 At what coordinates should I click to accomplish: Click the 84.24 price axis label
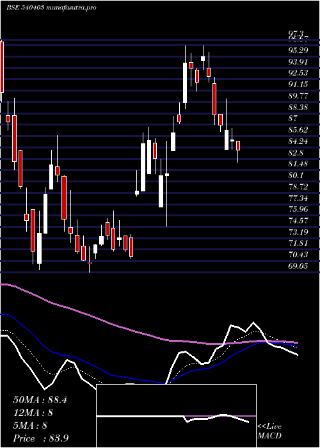tap(298, 141)
